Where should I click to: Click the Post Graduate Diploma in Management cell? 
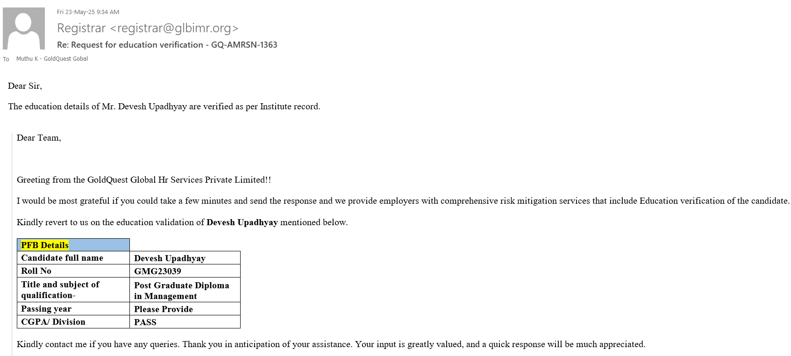(x=181, y=291)
